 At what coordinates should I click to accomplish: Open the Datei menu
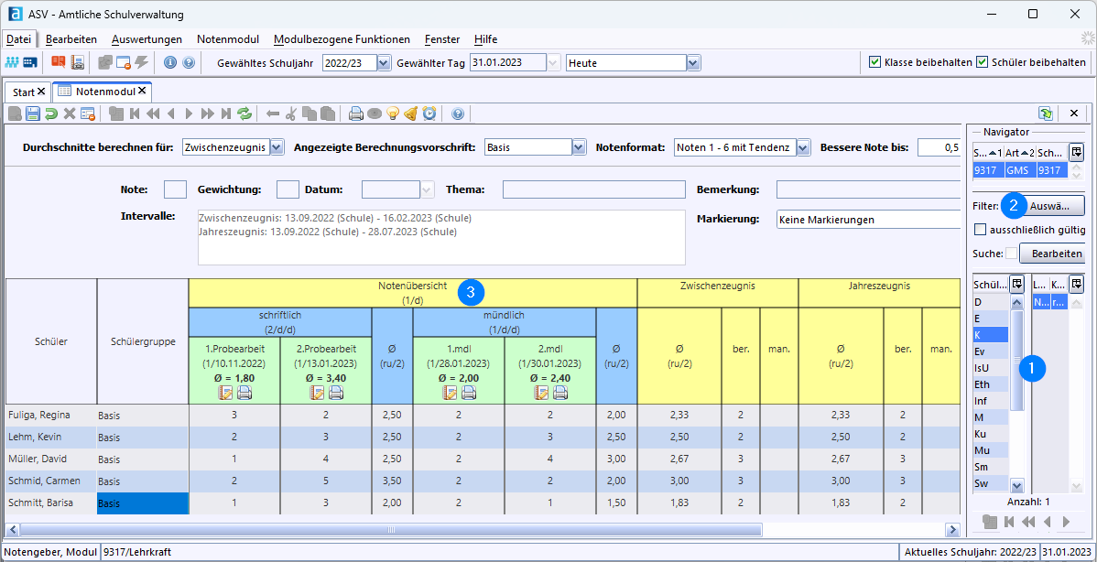19,39
